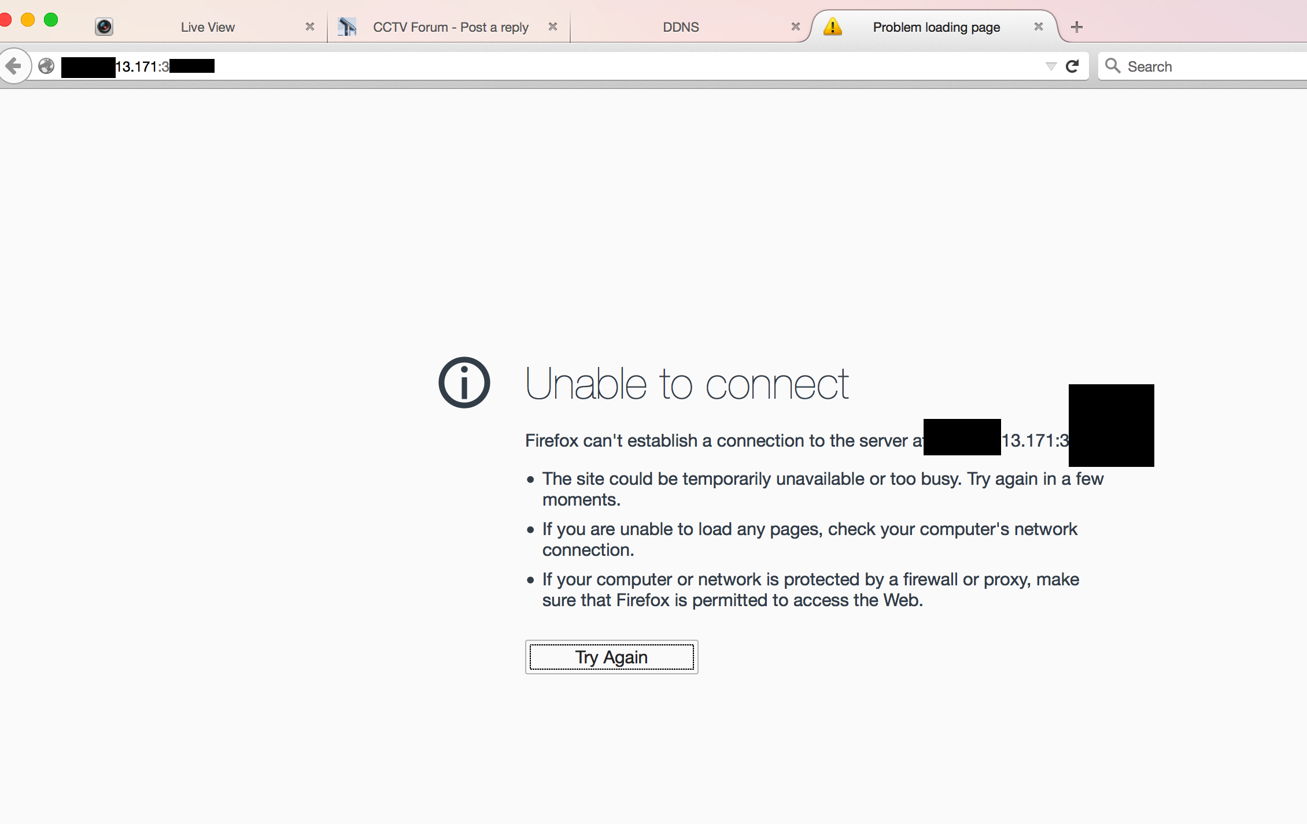Image resolution: width=1307 pixels, height=824 pixels.
Task: Open the address bar history dropdown
Action: click(1051, 66)
